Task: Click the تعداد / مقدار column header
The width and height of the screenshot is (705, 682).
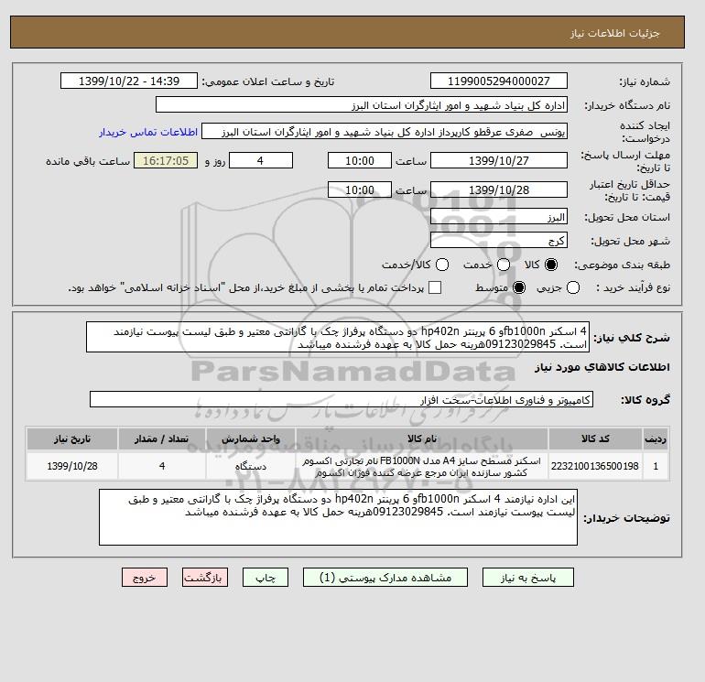Action: coord(162,438)
